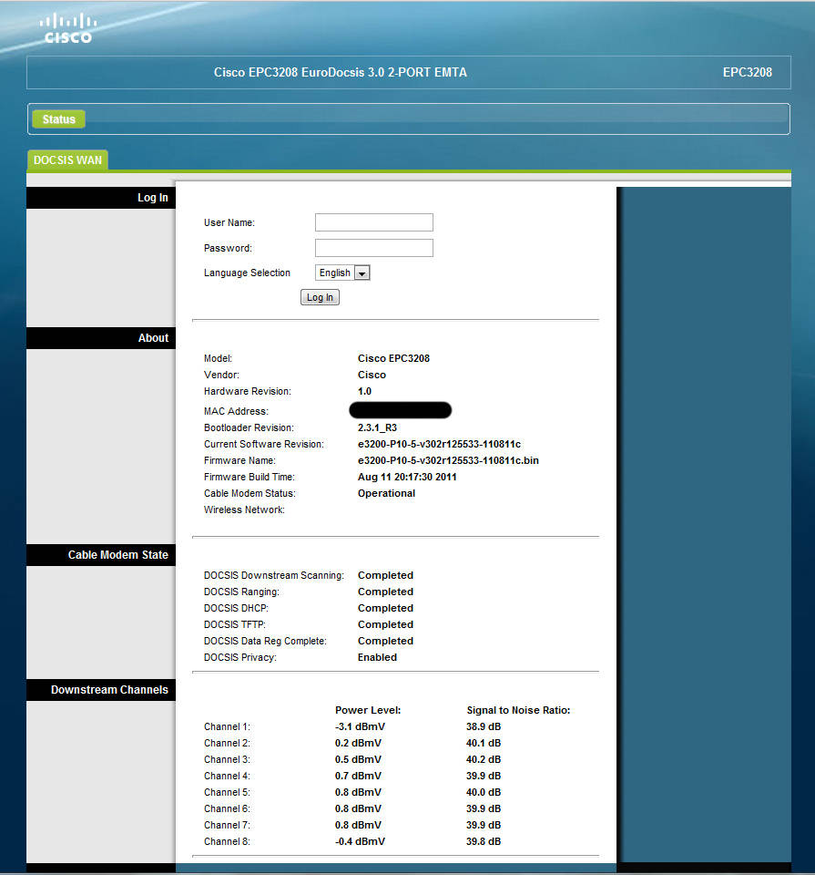
Task: Click the Downstream Channels section header
Action: point(109,690)
